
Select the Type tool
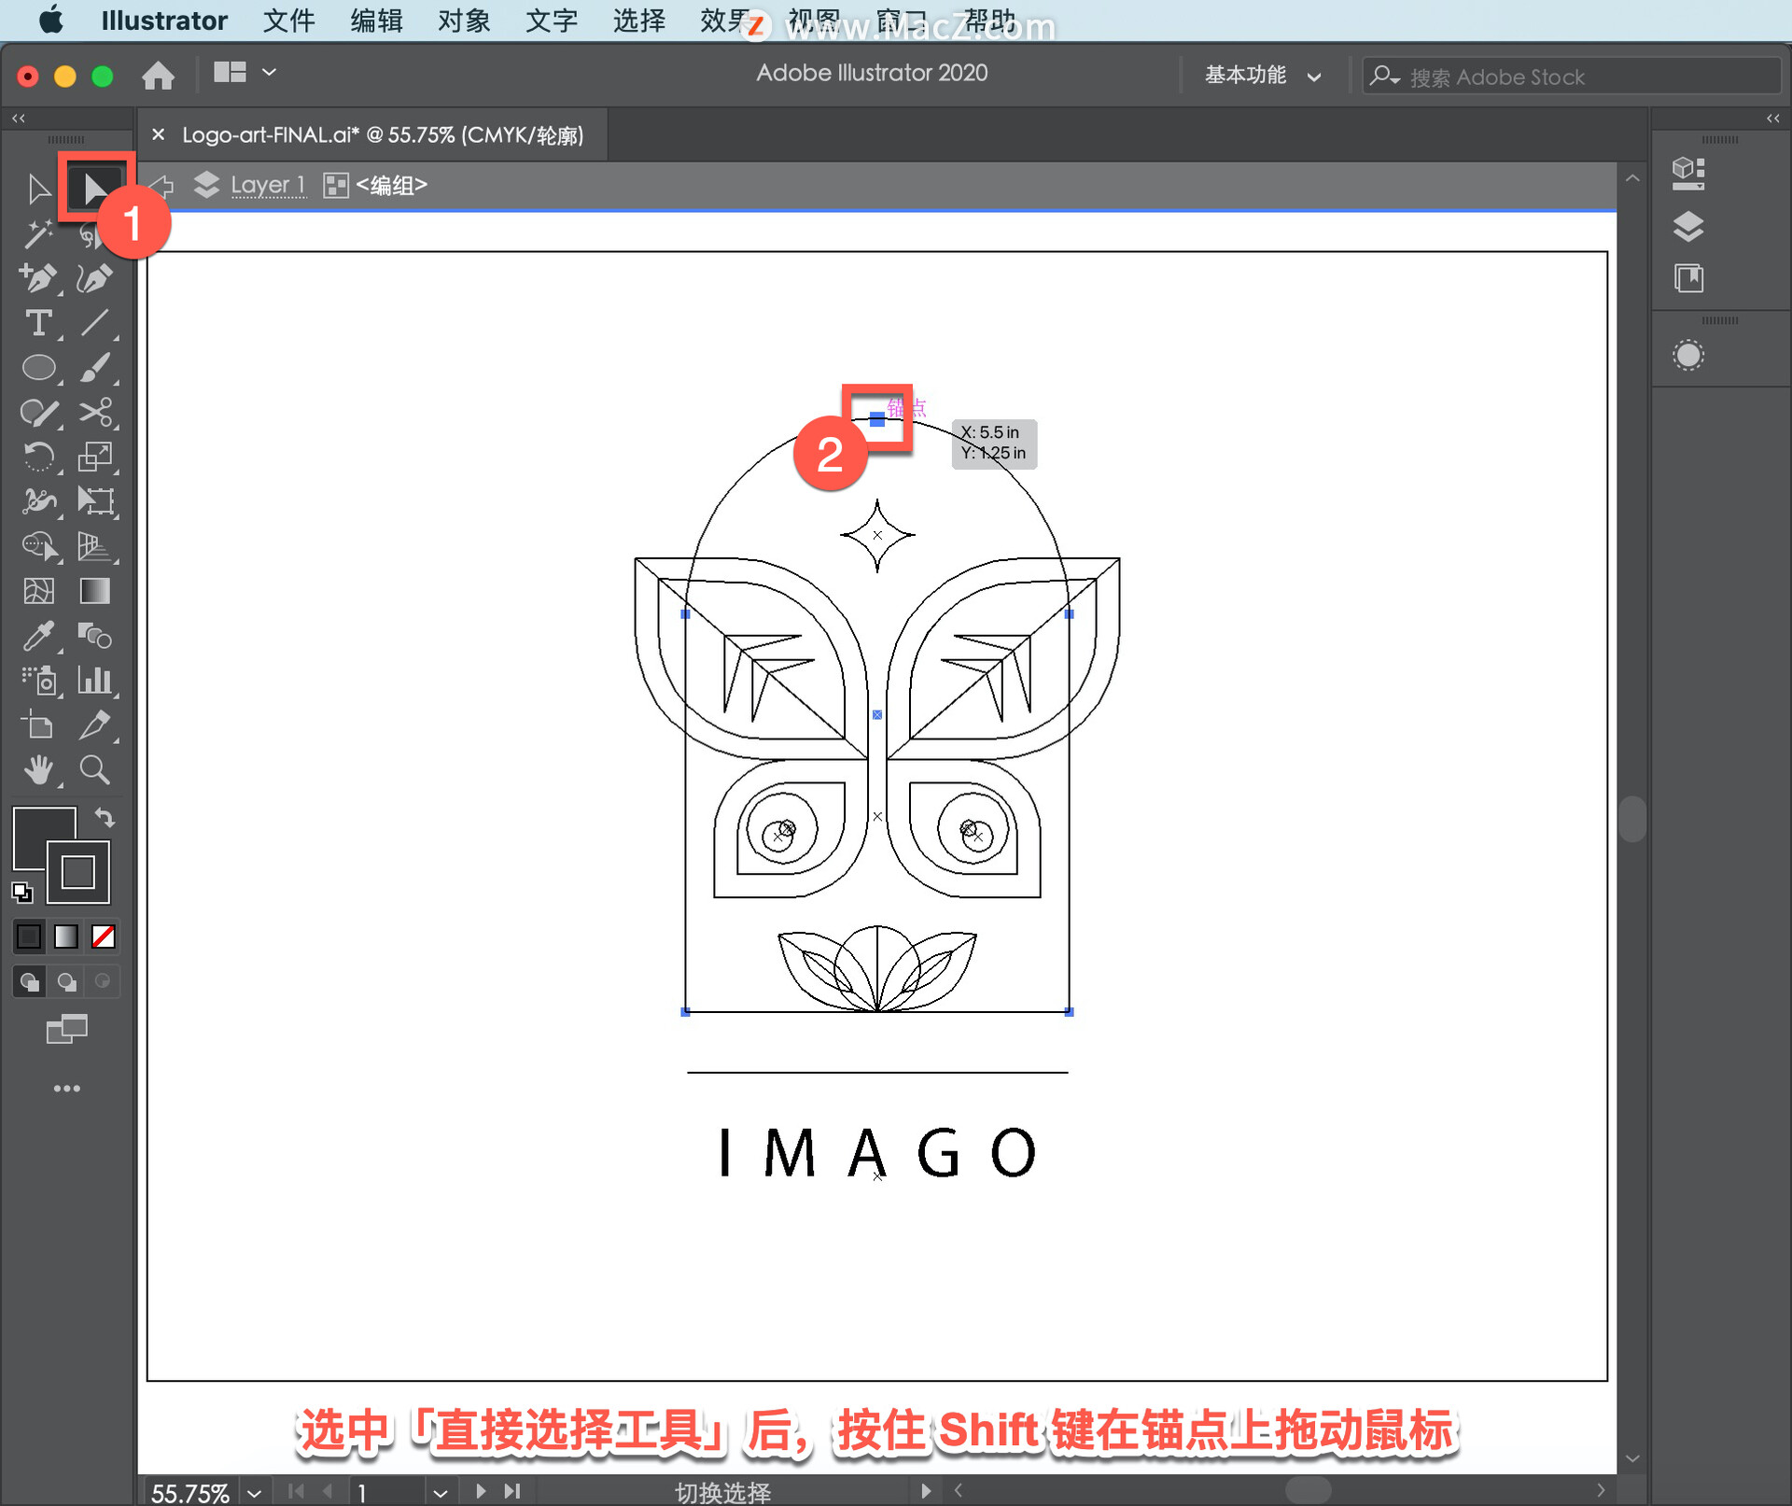38,323
